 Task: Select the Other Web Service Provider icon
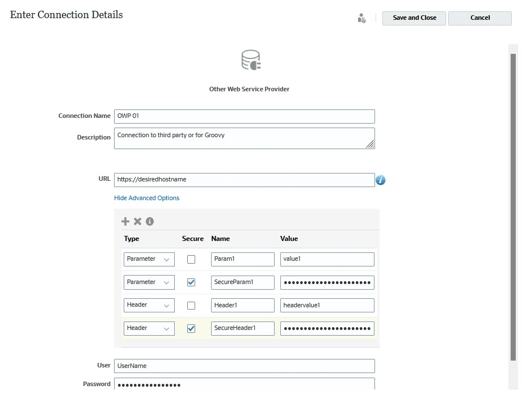tap(250, 60)
